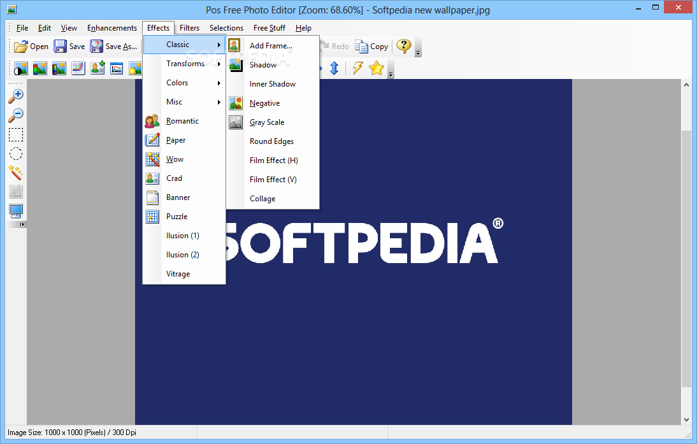Click vertical scrollbar down arrow
The height and width of the screenshot is (444, 697).
click(686, 420)
